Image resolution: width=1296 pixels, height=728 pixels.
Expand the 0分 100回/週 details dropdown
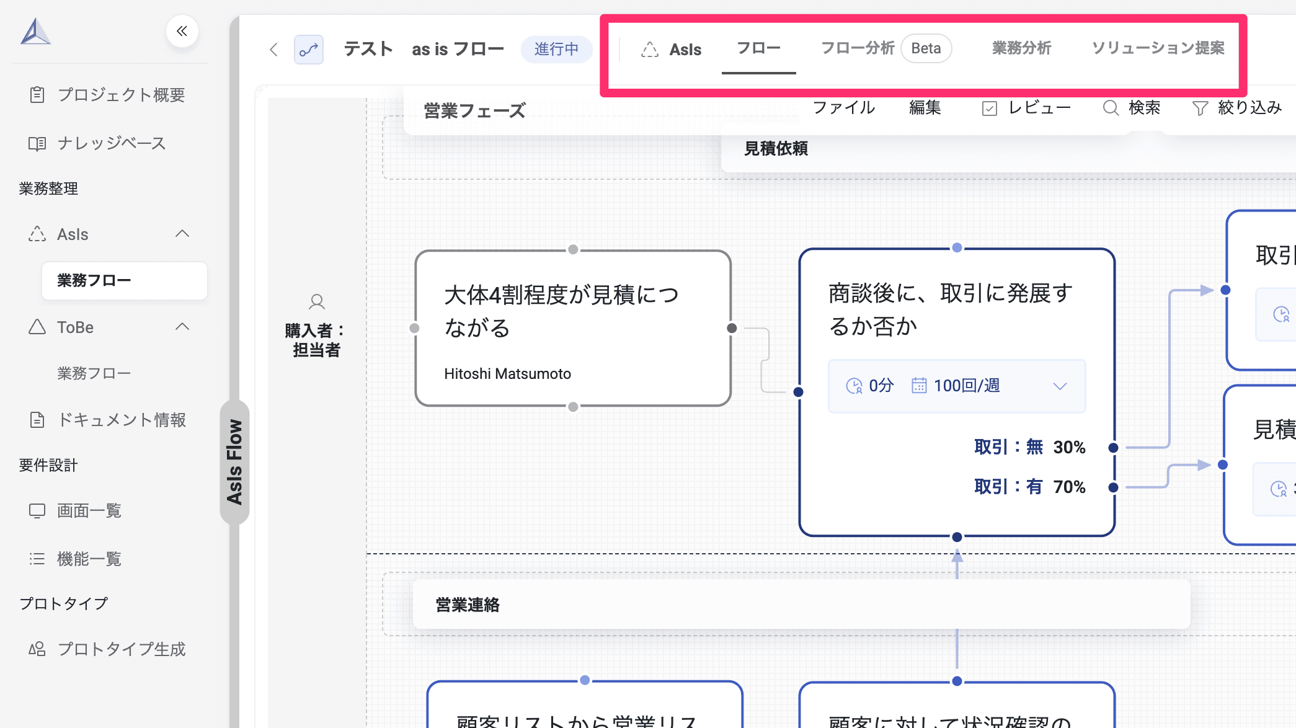click(x=1060, y=386)
